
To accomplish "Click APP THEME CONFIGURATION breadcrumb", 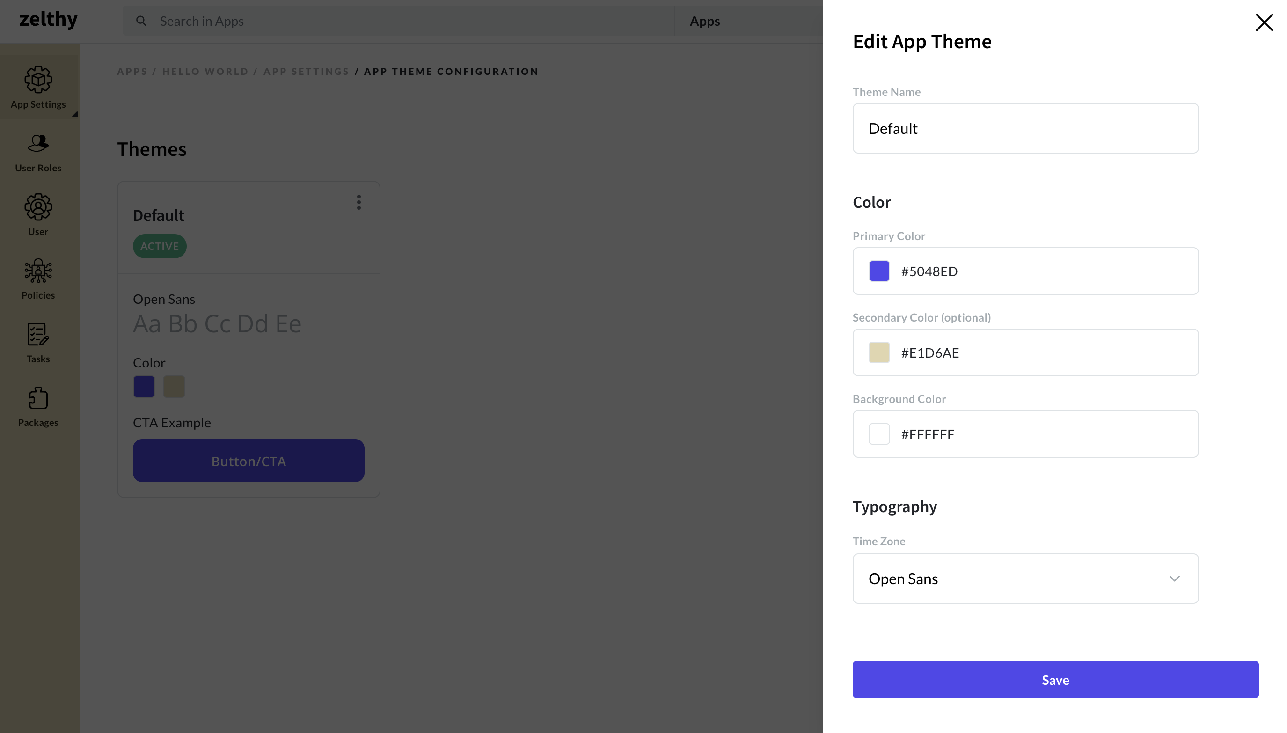I will click(x=451, y=72).
